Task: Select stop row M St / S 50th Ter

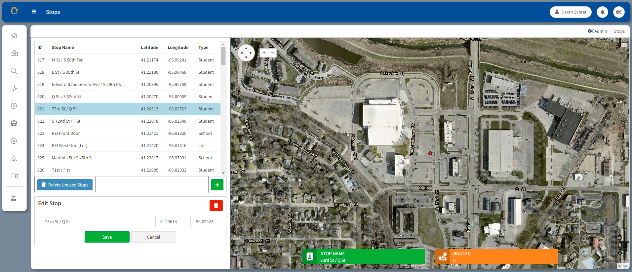Action: pyautogui.click(x=128, y=60)
